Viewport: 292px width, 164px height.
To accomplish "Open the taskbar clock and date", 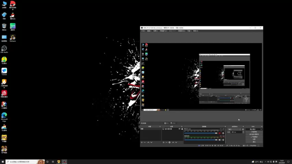I will coord(282,162).
